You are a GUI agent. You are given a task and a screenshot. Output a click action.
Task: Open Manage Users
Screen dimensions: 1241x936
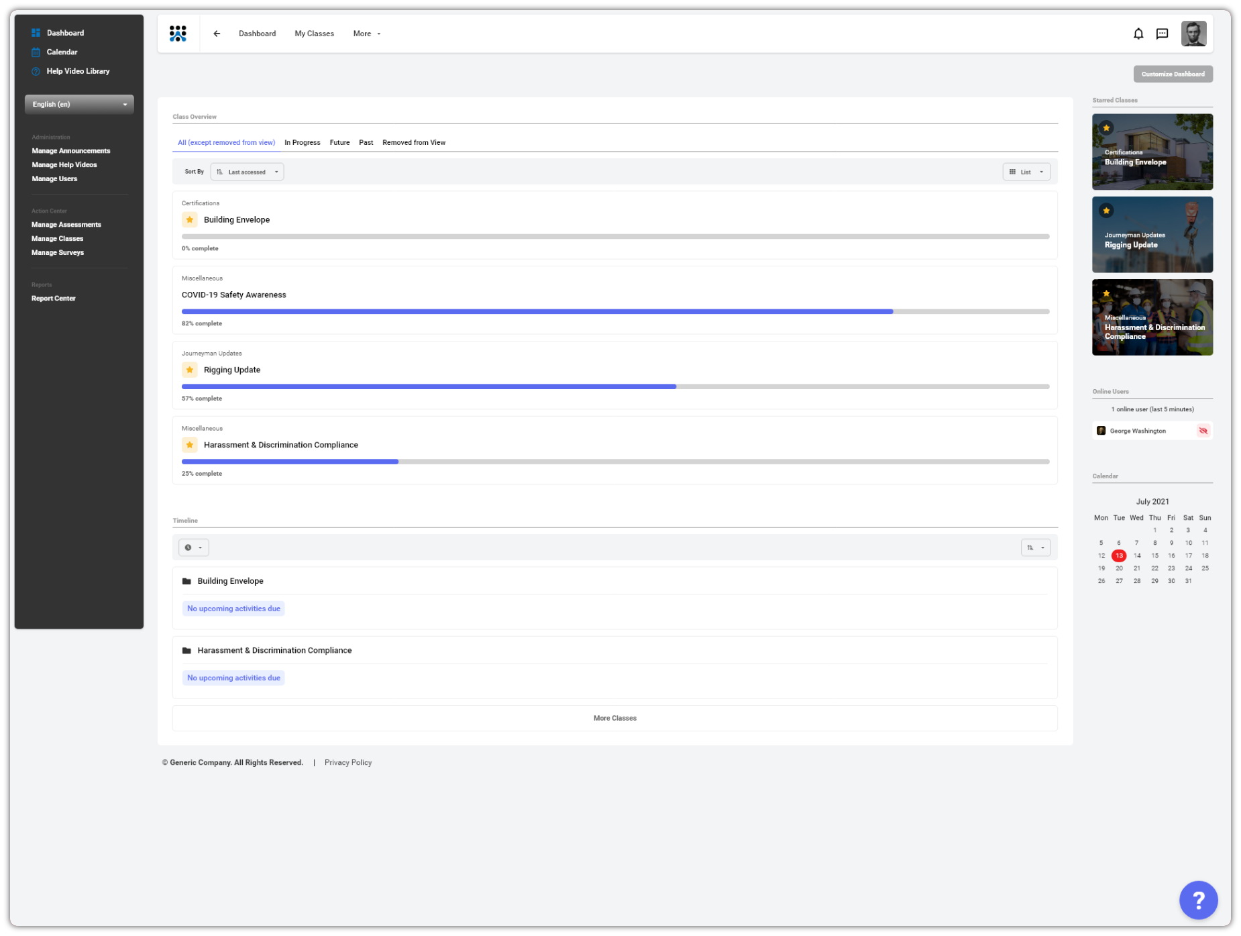tap(54, 178)
